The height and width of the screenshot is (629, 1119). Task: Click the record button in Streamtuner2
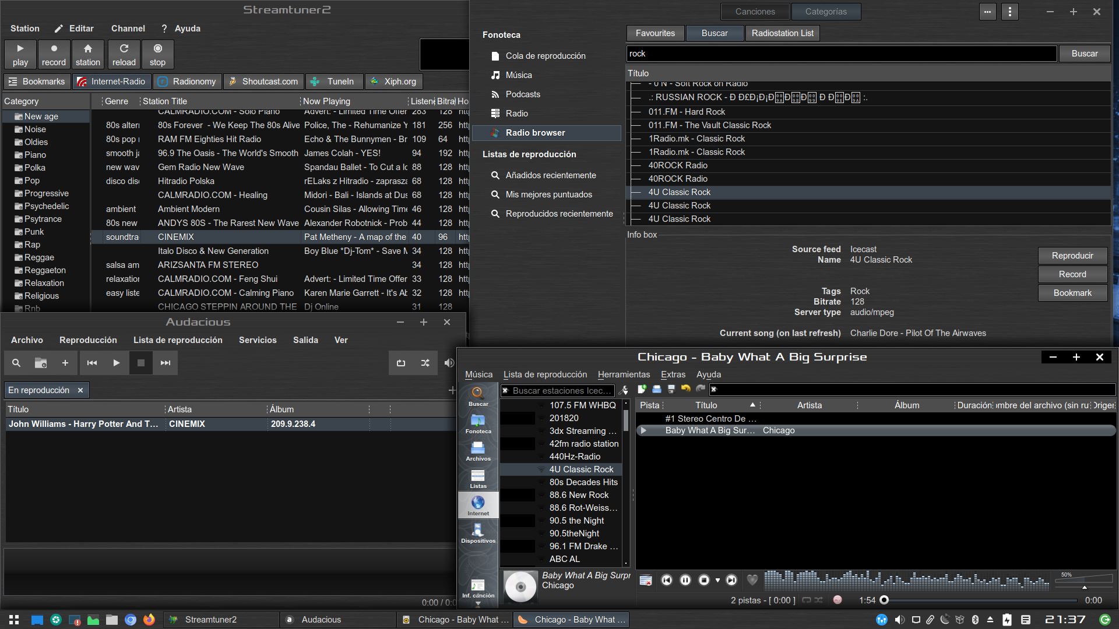tap(54, 55)
